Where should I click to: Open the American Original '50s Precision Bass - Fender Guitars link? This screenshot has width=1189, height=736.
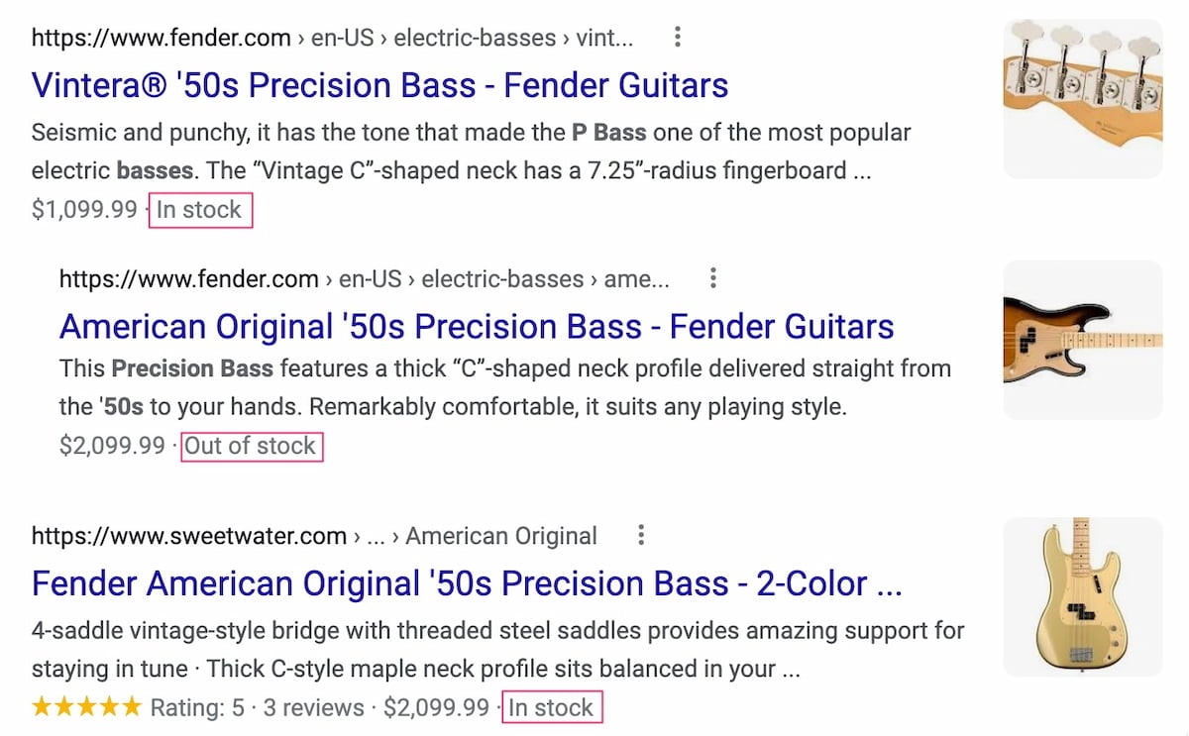click(x=477, y=326)
